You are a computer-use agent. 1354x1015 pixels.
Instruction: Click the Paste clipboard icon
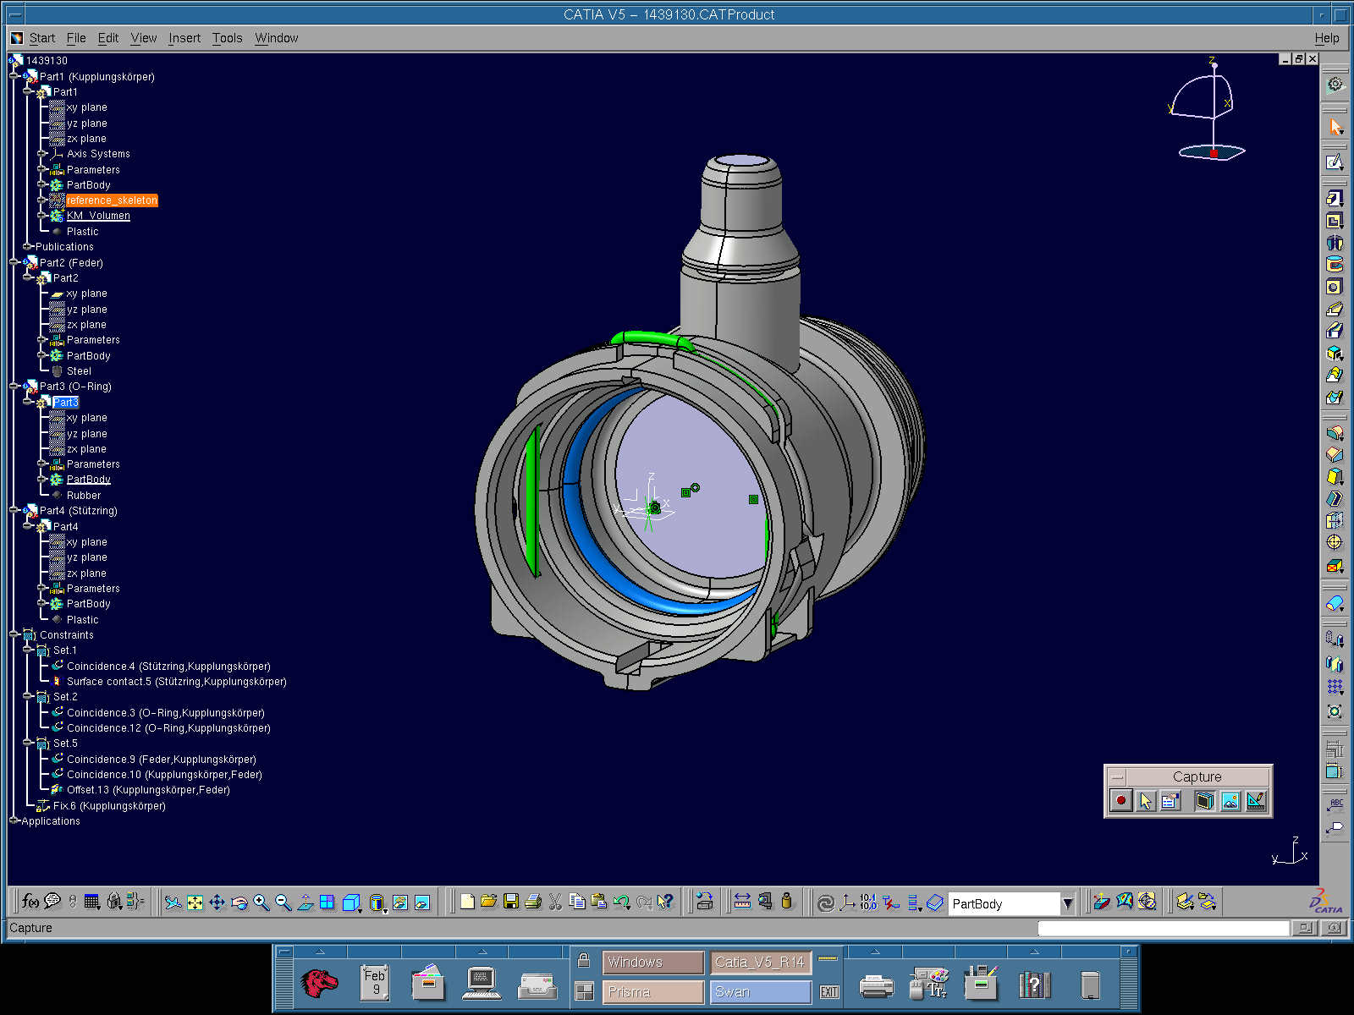tap(599, 902)
